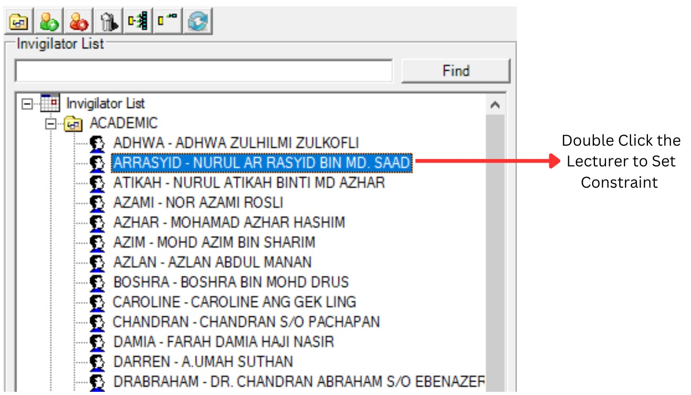The width and height of the screenshot is (691, 395).
Task: Click the person icon beside ADHWA entry
Action: 97,144
